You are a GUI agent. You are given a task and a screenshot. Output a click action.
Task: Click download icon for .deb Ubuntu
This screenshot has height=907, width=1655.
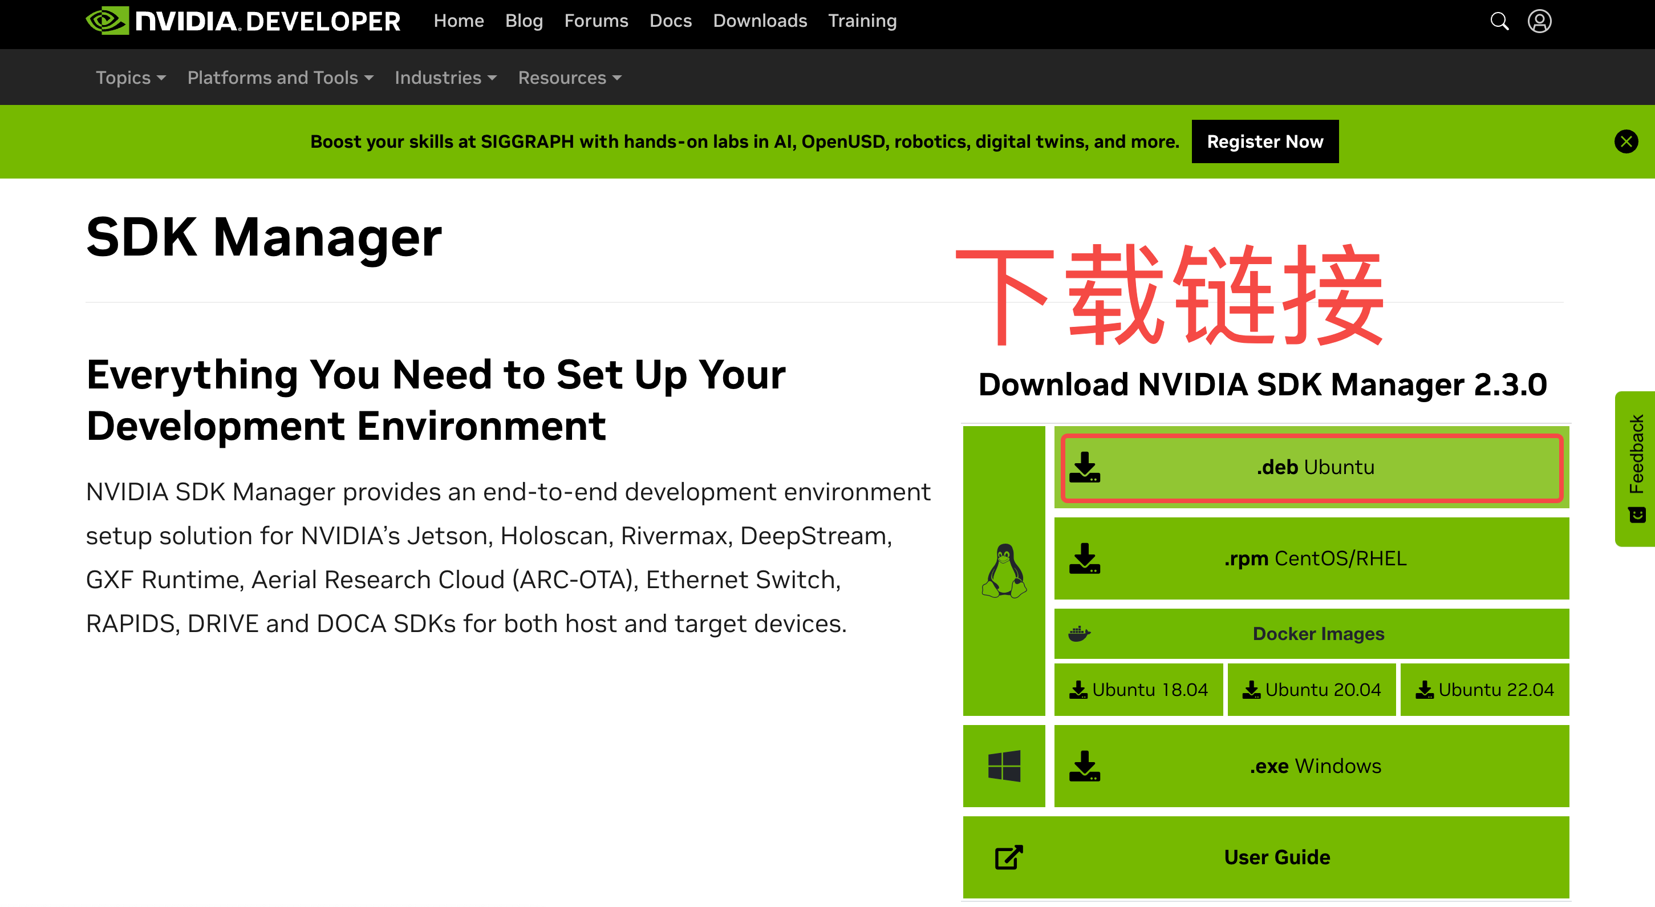click(x=1085, y=467)
